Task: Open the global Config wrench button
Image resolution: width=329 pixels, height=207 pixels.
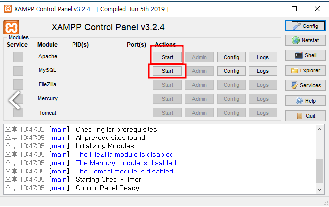Action: (305, 26)
